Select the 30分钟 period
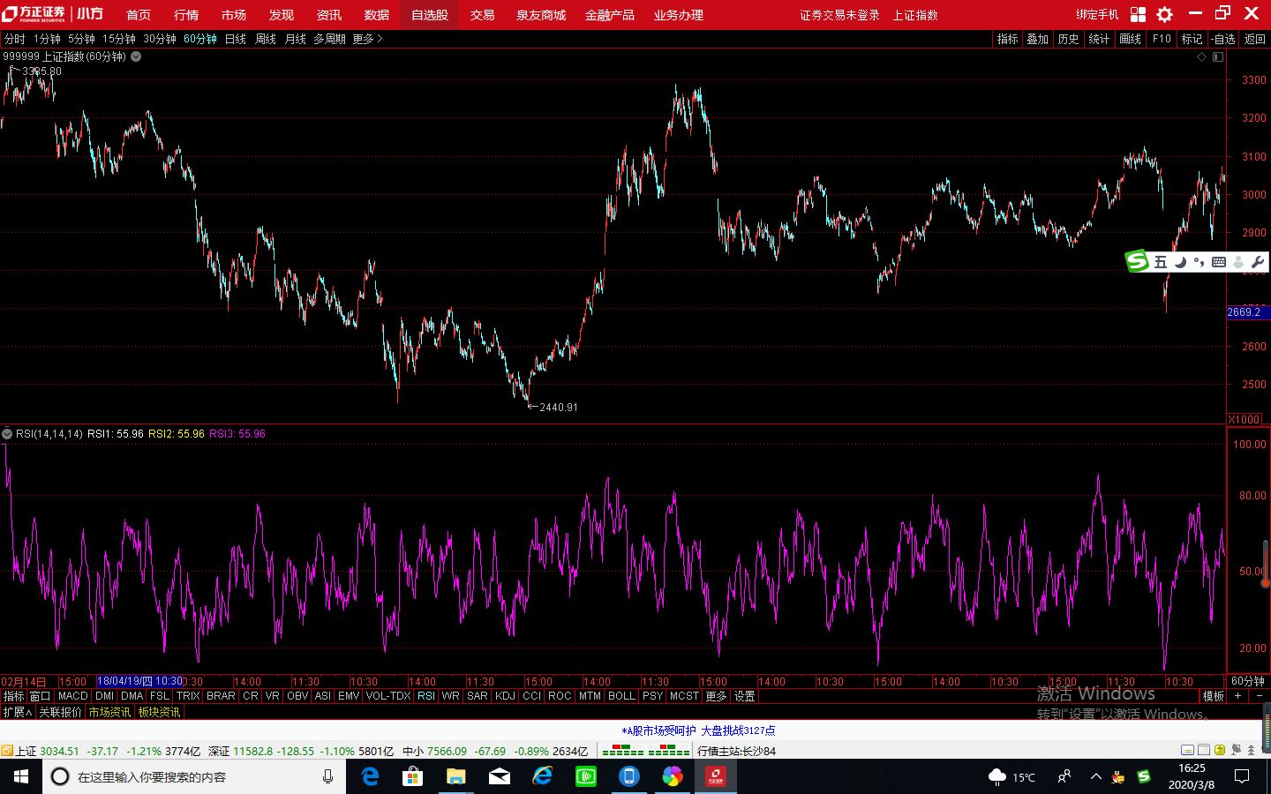This screenshot has height=794, width=1271. coord(160,39)
